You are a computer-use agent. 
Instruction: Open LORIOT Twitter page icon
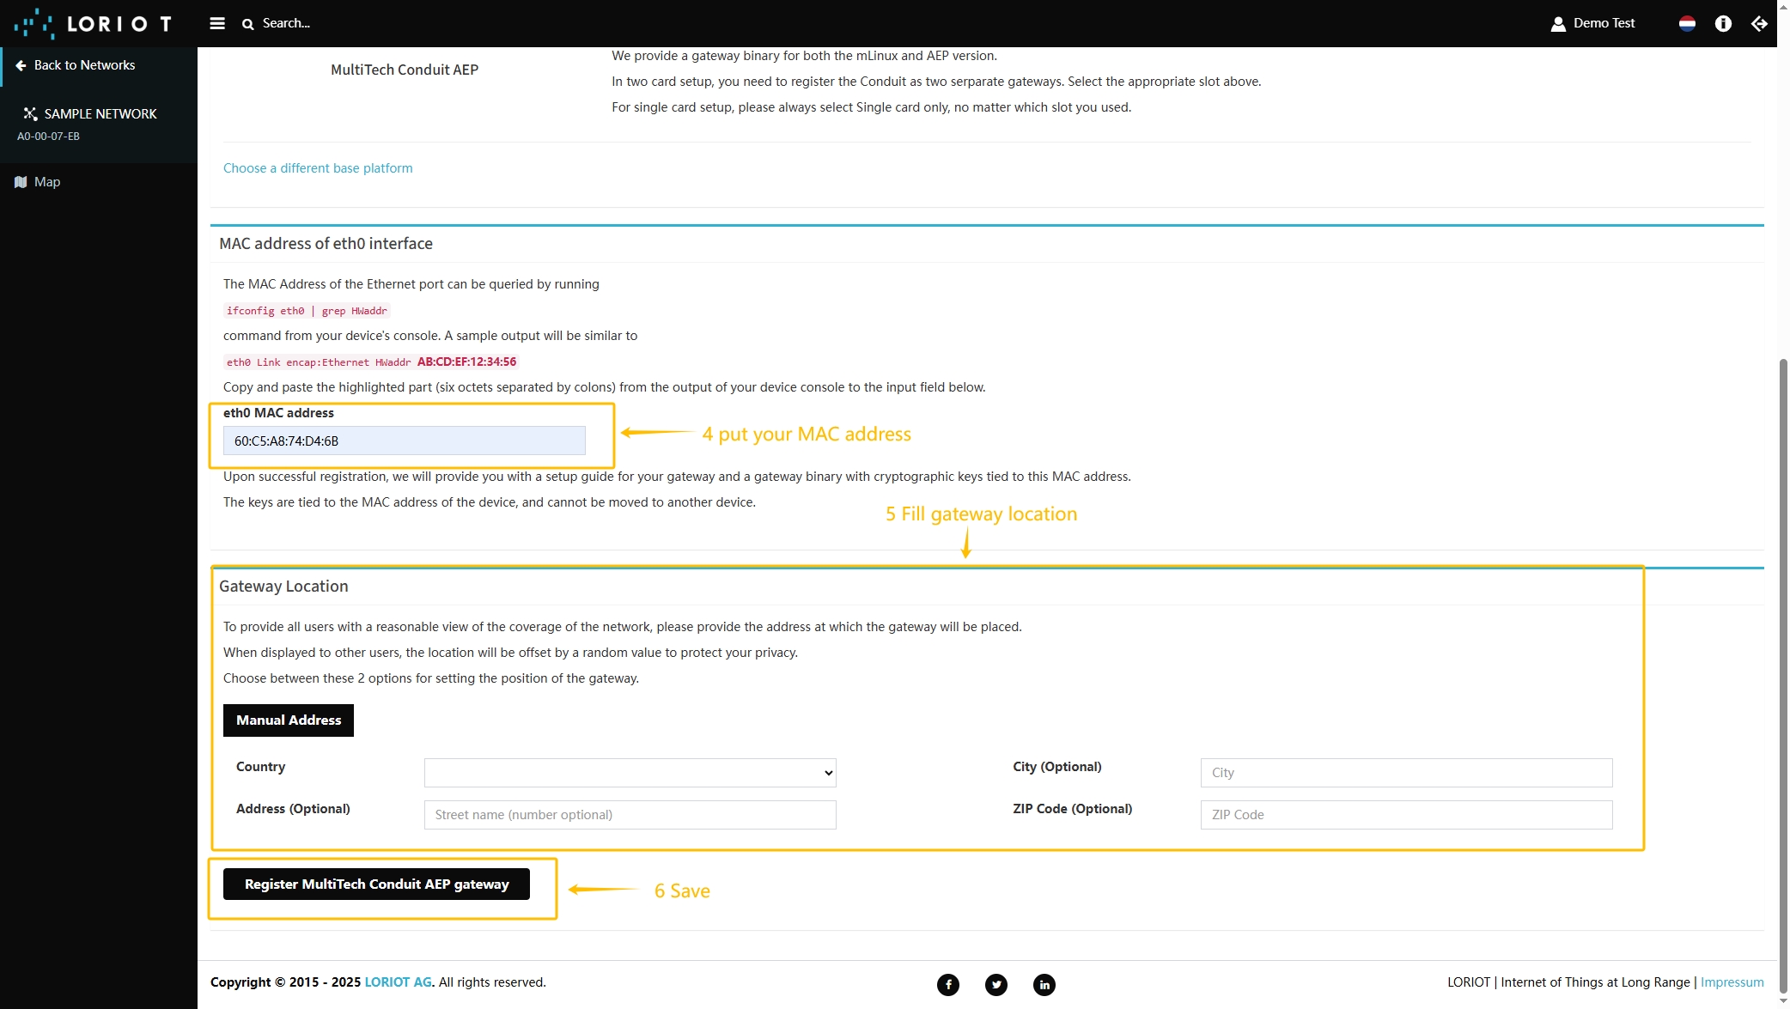(996, 984)
